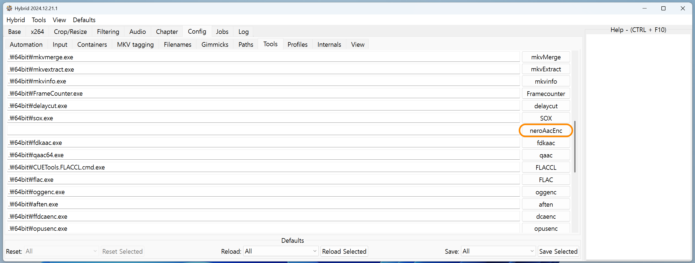
Task: Click the aften button
Action: 546,204
